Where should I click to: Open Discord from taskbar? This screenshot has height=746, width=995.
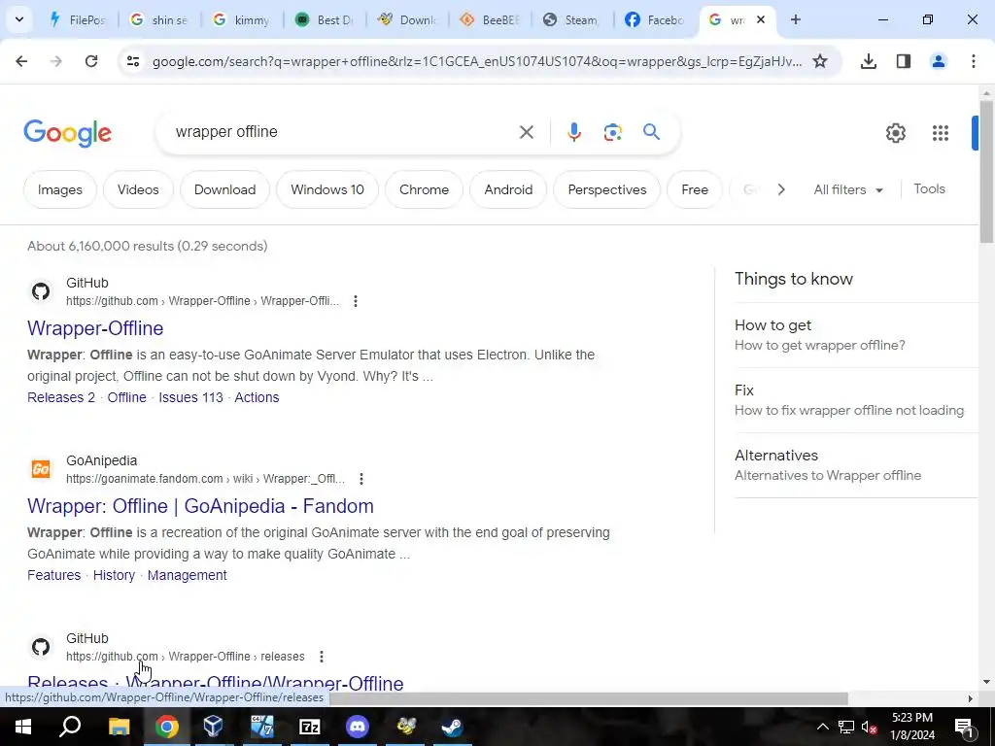(x=358, y=727)
